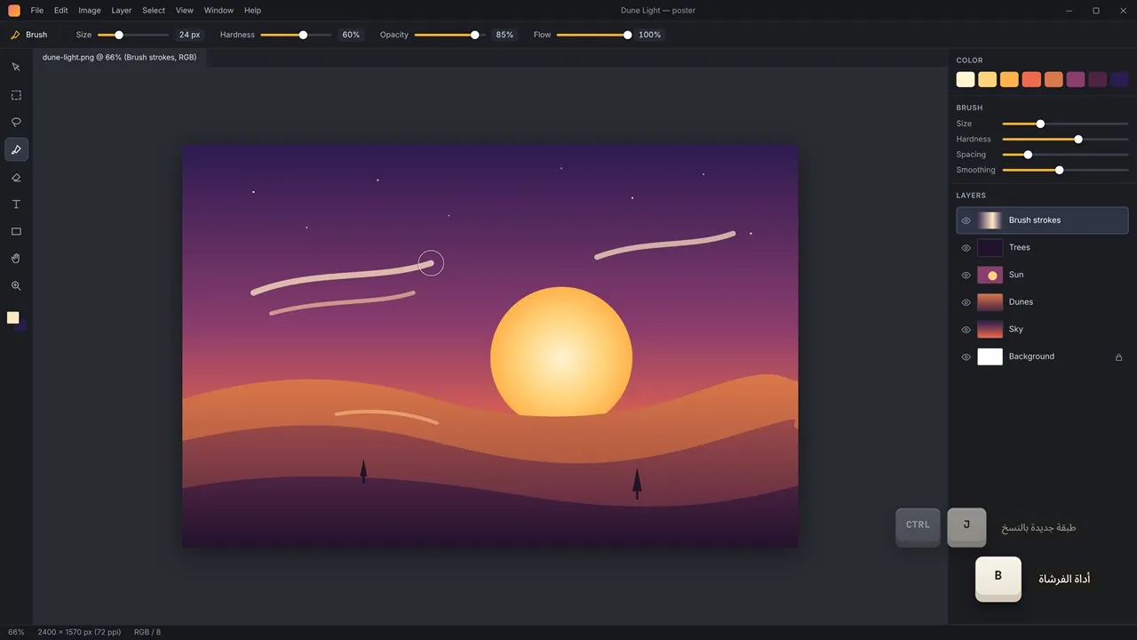Select the Rectangular Marquee tool
1137x640 pixels.
point(16,95)
